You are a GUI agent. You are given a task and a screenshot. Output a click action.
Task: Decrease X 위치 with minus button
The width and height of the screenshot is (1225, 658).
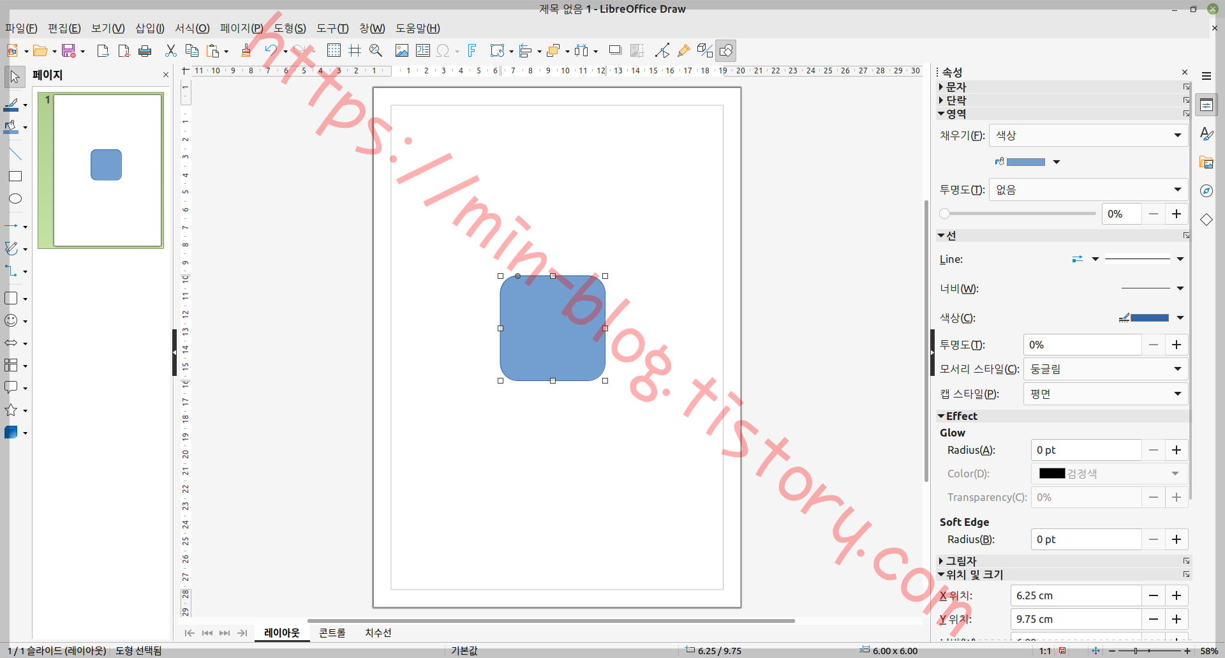1154,595
